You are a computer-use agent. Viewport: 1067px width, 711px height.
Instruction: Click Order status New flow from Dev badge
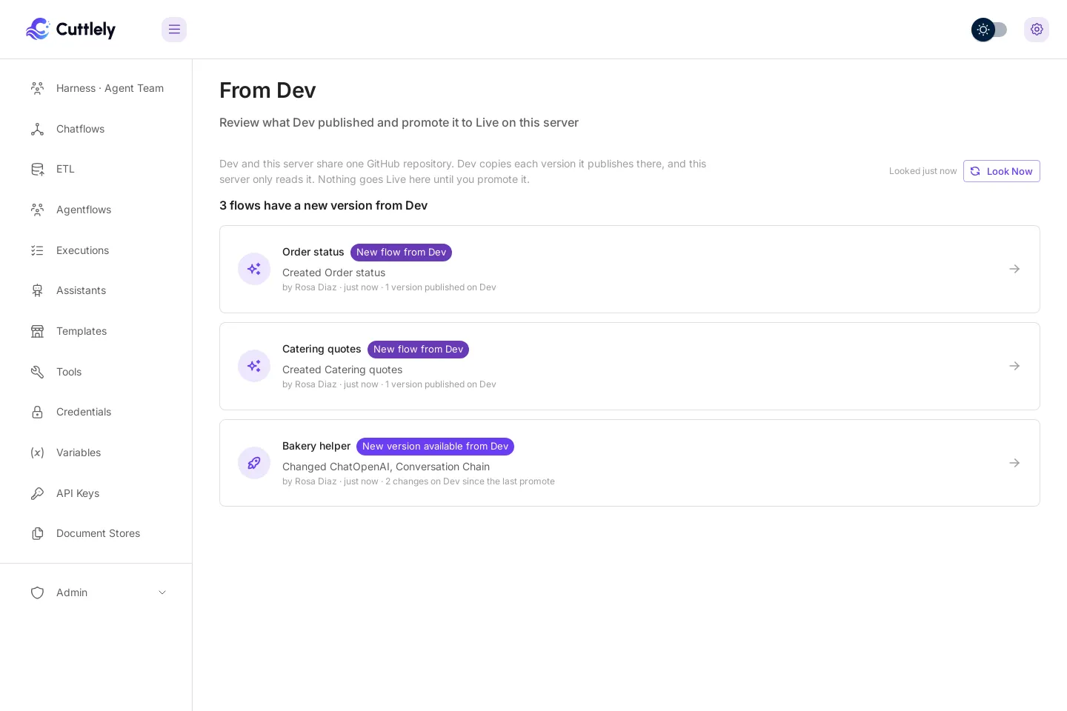point(401,253)
